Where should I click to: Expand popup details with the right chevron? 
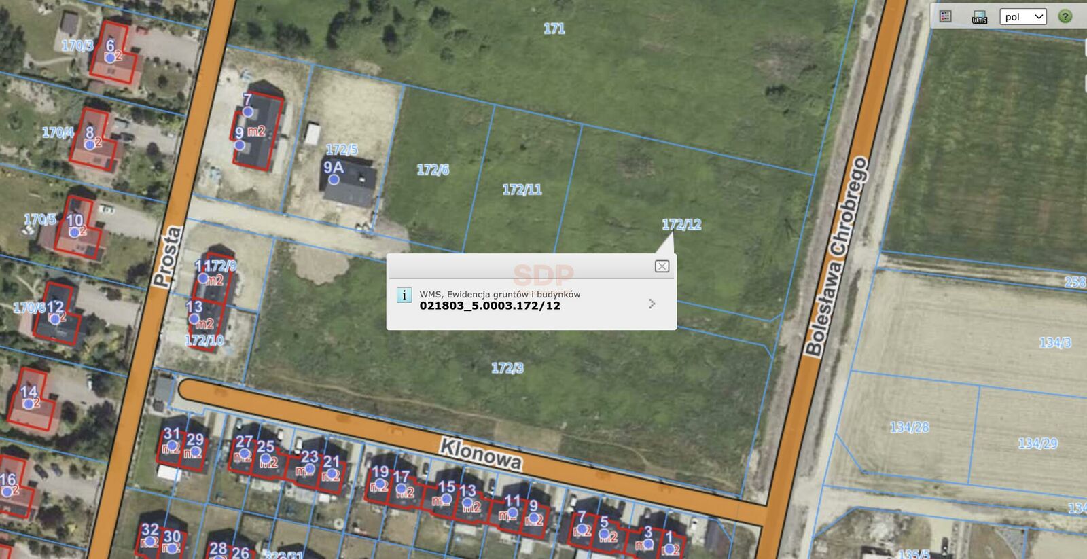coord(652,304)
